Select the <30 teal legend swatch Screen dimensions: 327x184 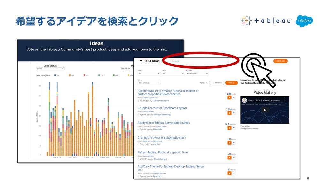[x=99, y=75]
